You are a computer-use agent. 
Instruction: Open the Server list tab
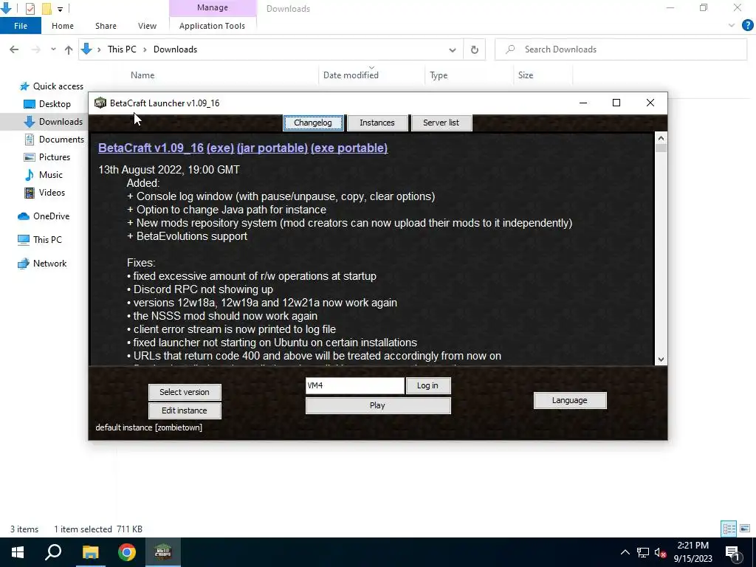pos(441,123)
